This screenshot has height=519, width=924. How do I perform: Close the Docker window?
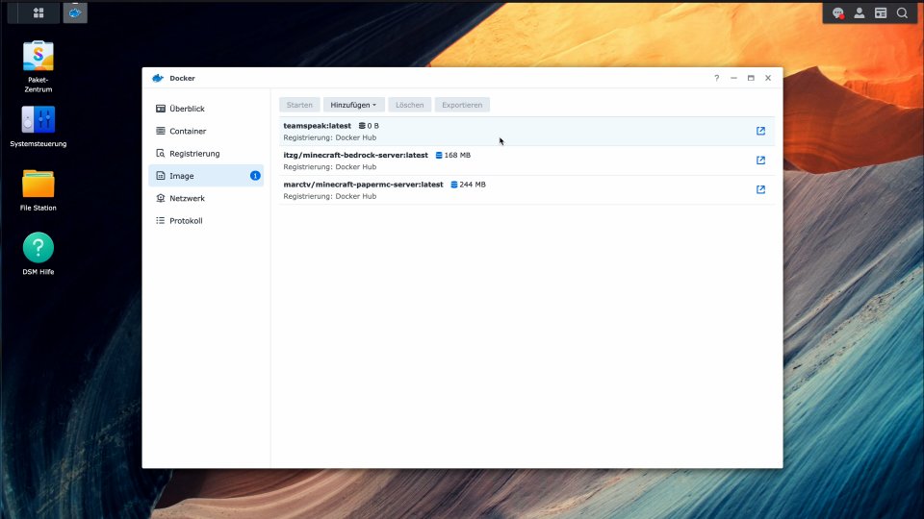[x=768, y=78]
